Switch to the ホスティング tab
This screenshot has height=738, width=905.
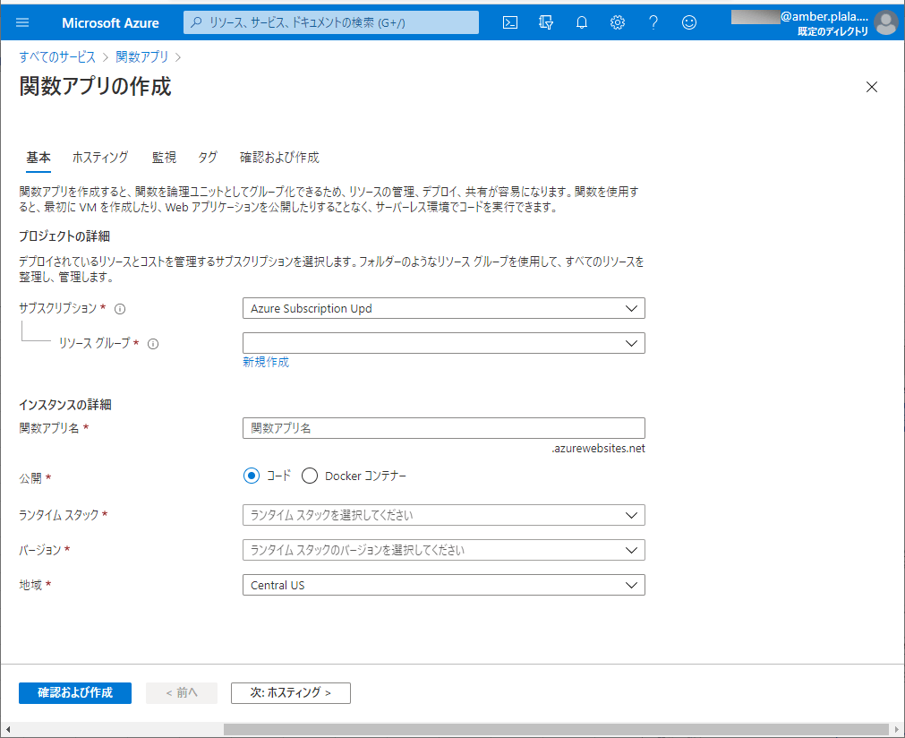100,158
